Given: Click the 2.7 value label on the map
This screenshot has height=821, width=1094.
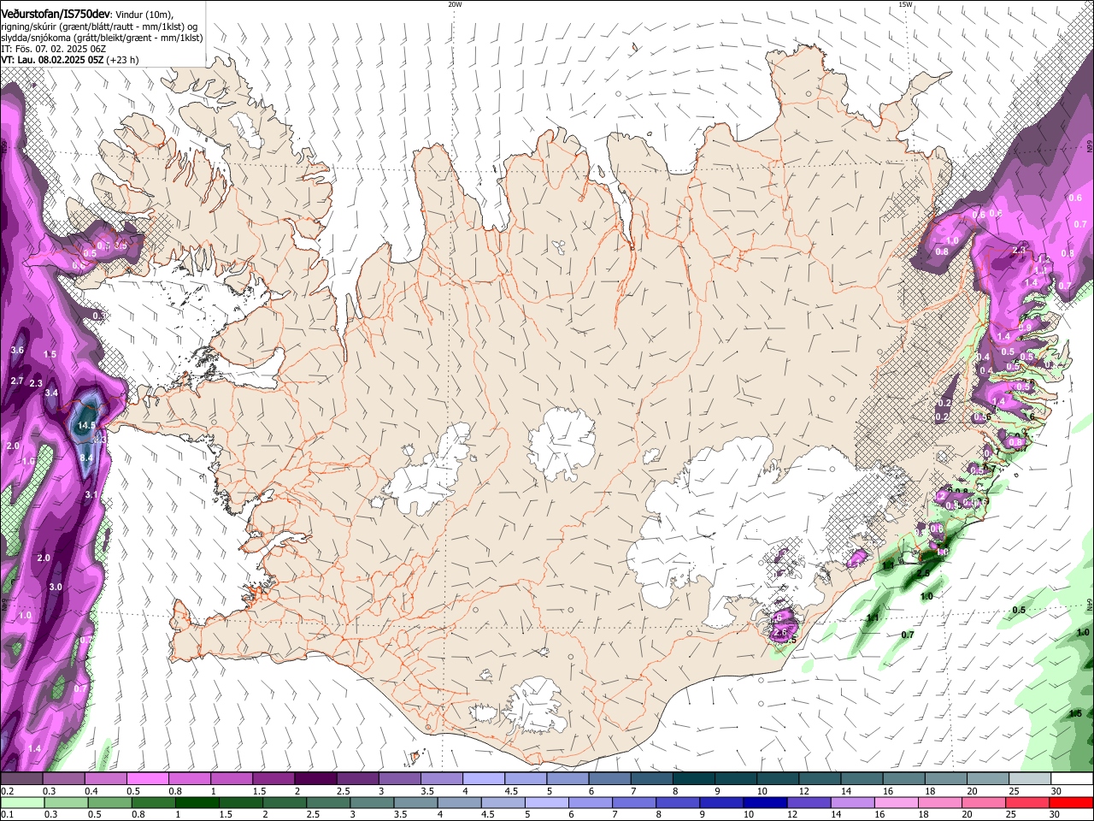Looking at the screenshot, I should [17, 381].
